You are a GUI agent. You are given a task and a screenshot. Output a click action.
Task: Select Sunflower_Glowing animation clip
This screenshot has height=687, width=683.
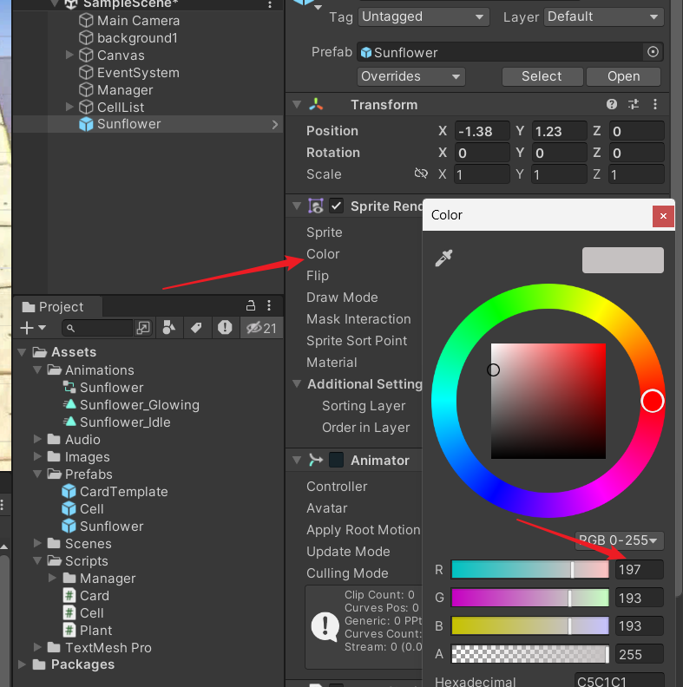point(139,405)
